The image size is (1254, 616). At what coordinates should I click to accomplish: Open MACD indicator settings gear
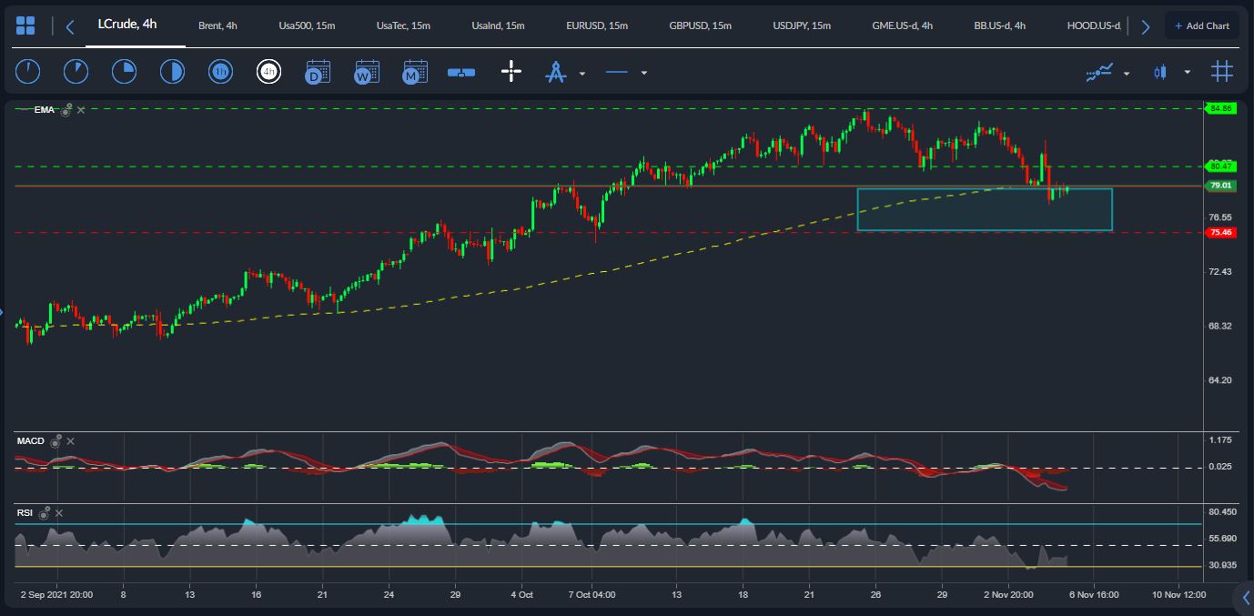pos(56,441)
